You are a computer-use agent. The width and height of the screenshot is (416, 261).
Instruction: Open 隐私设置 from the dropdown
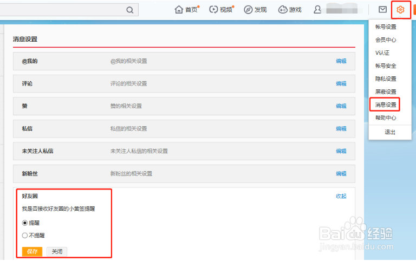[386, 79]
